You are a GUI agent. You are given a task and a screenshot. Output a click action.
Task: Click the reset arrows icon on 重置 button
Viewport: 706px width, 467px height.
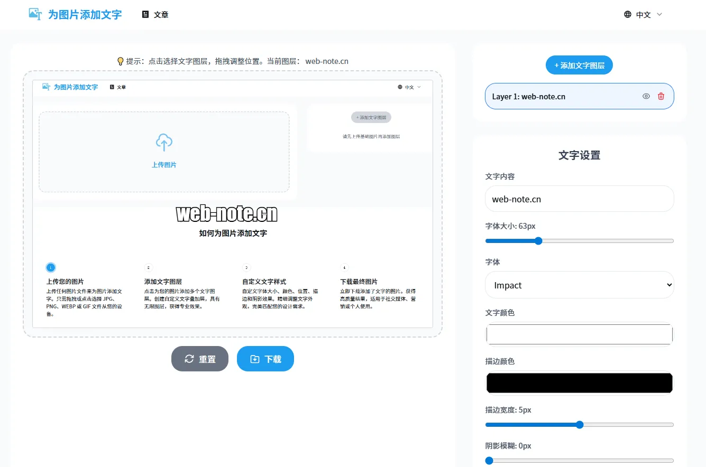pos(189,358)
